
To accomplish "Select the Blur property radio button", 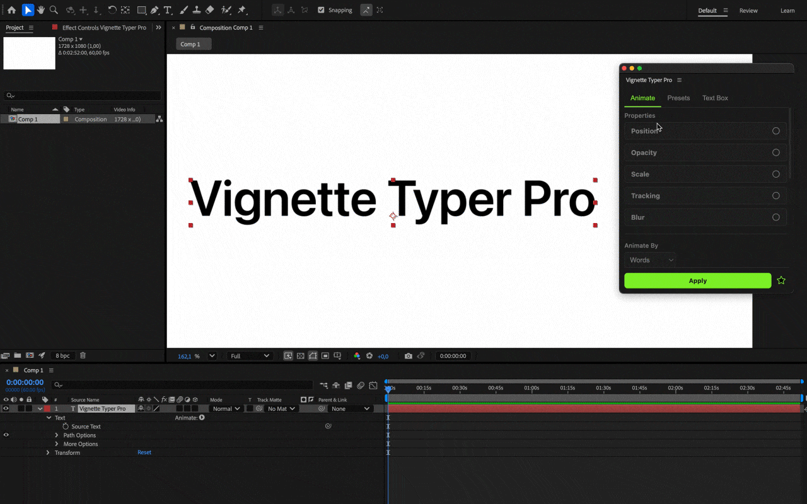I will tap(776, 217).
